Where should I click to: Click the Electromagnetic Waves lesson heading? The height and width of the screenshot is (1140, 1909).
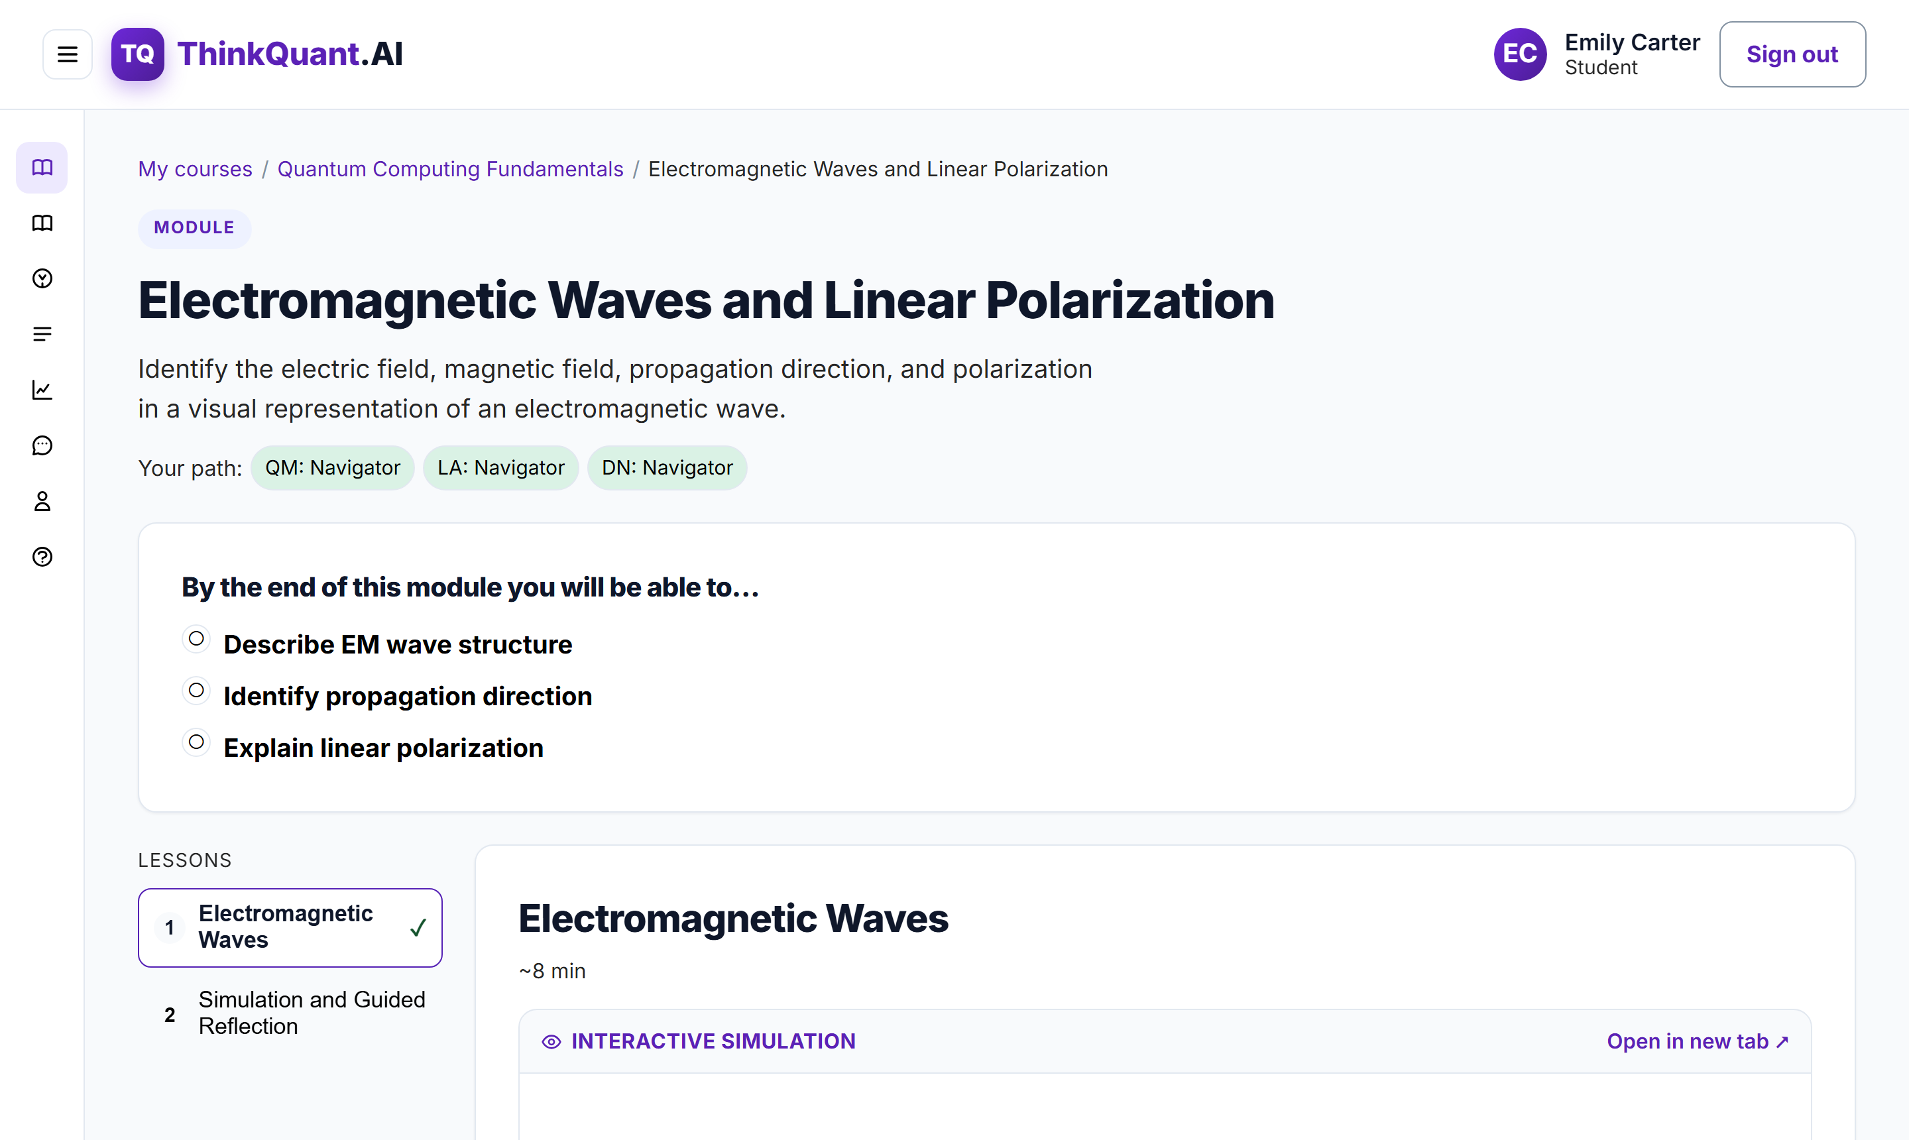coord(734,919)
